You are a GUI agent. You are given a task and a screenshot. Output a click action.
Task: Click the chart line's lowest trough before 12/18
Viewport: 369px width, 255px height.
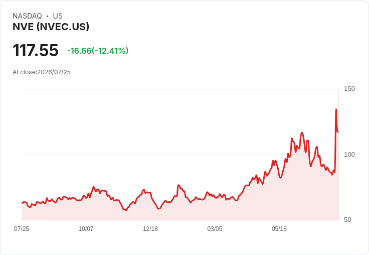coord(126,210)
